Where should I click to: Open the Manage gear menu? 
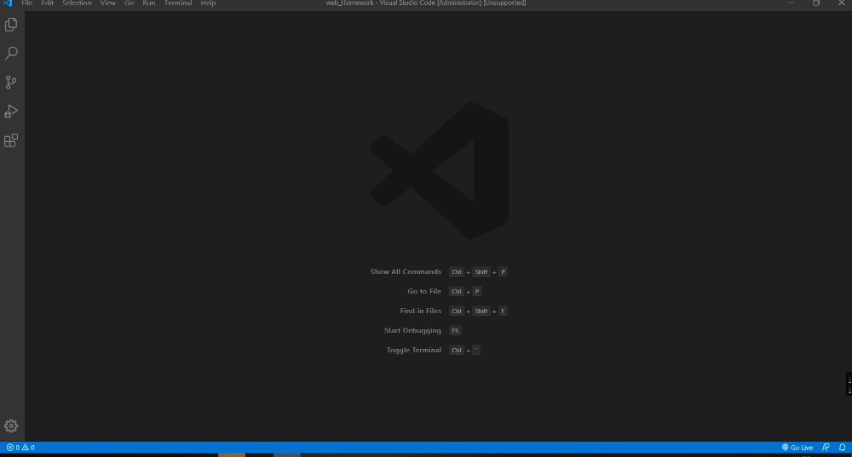coord(11,426)
